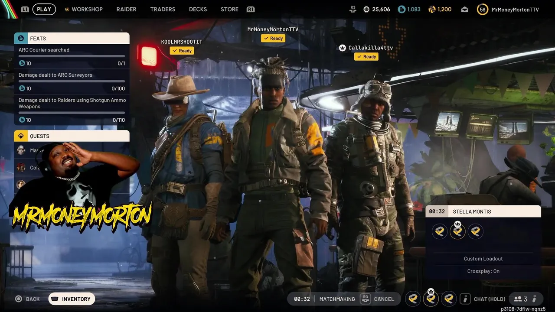The image size is (555, 312).
Task: Click the Shotgun Ammo Weapons progress bar
Action: [x=72, y=113]
